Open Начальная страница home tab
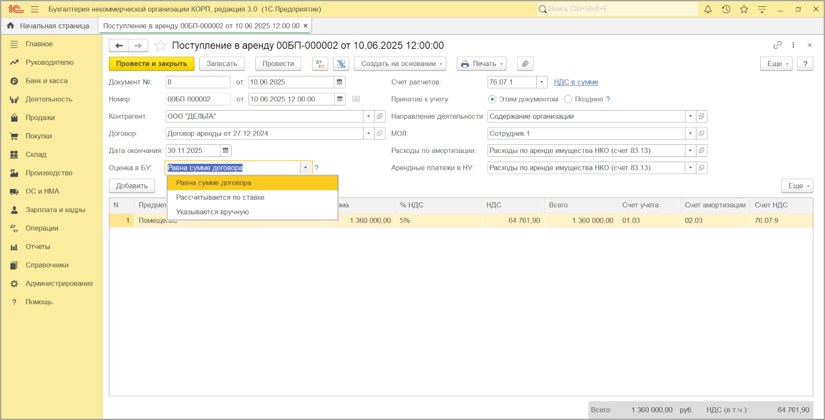The image size is (825, 420). tap(49, 25)
